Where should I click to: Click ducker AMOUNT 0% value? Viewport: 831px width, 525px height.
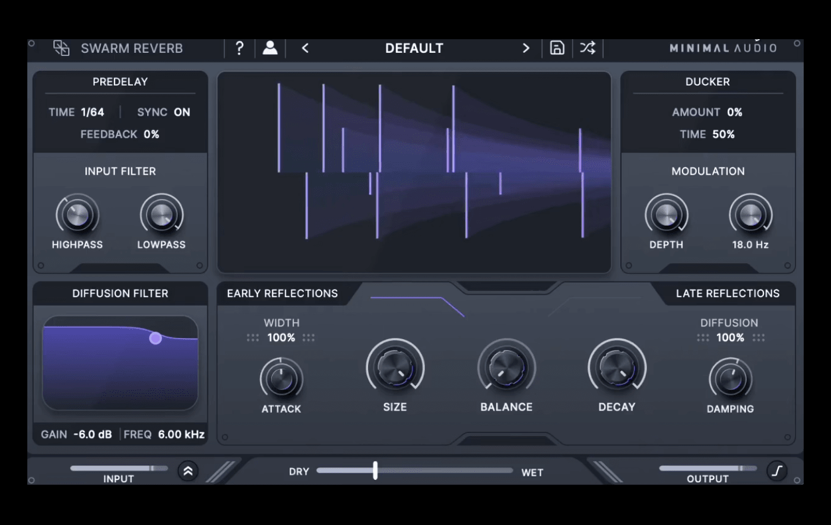(x=735, y=112)
